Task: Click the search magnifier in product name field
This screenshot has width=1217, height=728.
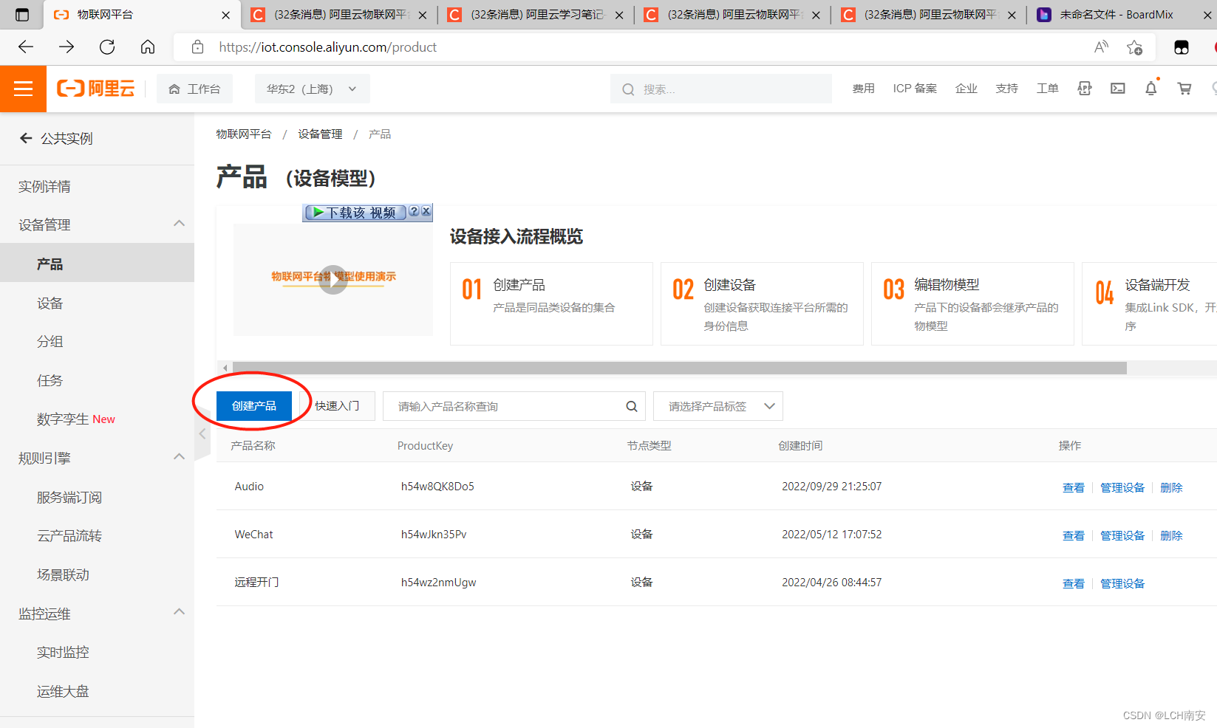Action: pyautogui.click(x=632, y=406)
